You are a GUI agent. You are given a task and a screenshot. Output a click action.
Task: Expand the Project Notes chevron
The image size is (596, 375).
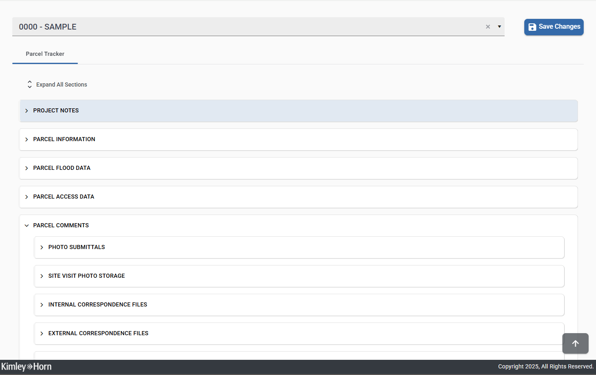point(27,111)
